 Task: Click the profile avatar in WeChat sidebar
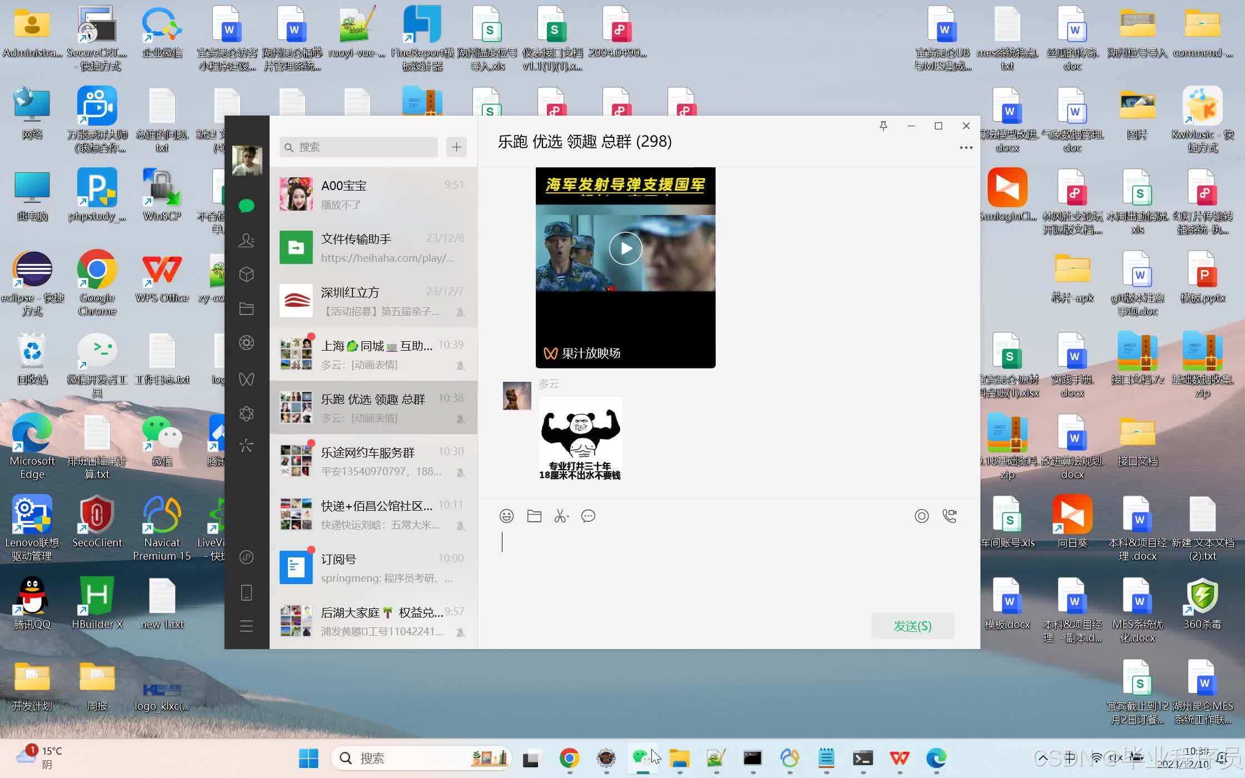[x=247, y=161]
